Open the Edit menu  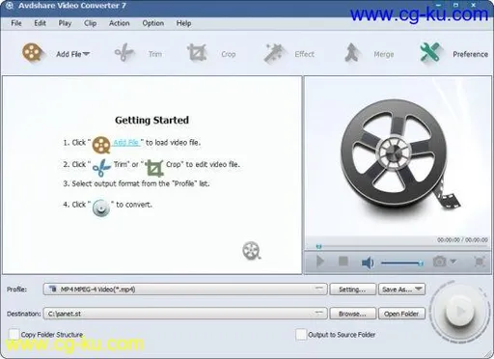coord(41,23)
